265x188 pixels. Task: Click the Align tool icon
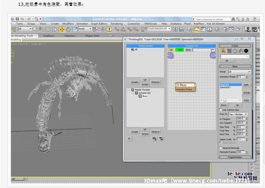(x=182, y=30)
